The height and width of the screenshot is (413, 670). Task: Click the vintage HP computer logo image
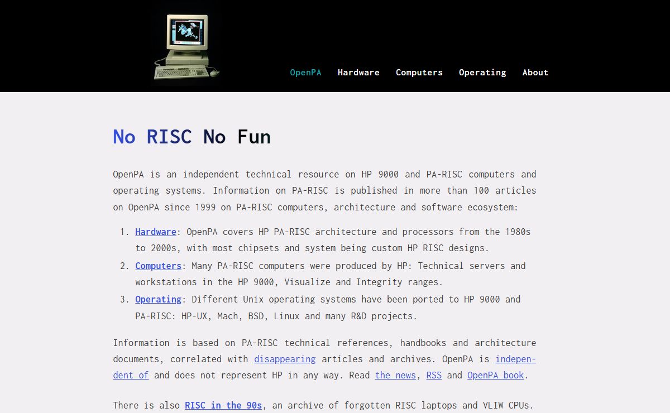187,46
